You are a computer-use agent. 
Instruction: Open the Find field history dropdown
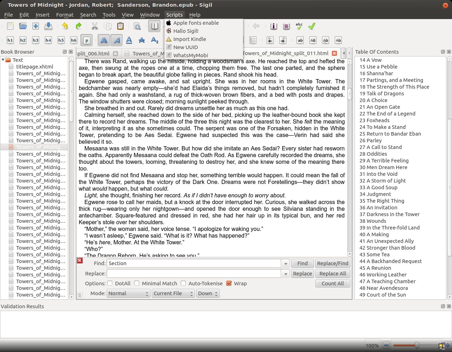[285, 263]
